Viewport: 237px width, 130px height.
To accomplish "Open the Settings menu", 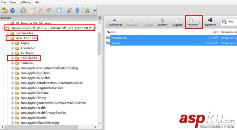I will (25, 2).
